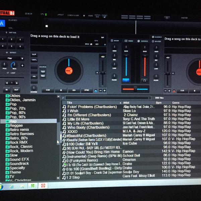Screen dimensions: 201x201
Task: Click the left deck SYNC button
Action: [87, 90]
